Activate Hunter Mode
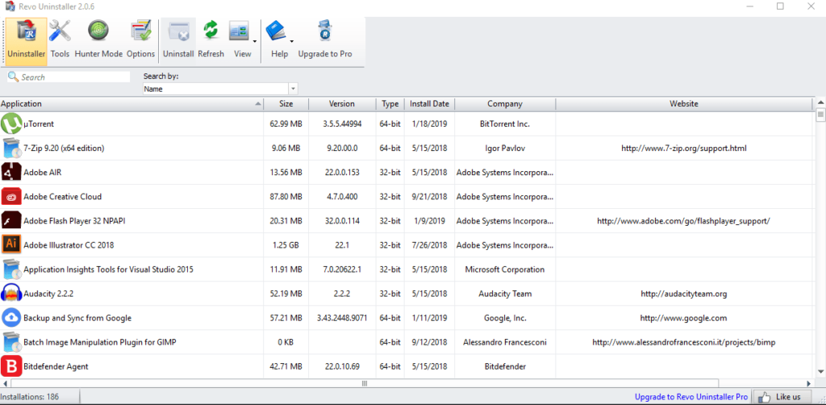 [x=98, y=41]
